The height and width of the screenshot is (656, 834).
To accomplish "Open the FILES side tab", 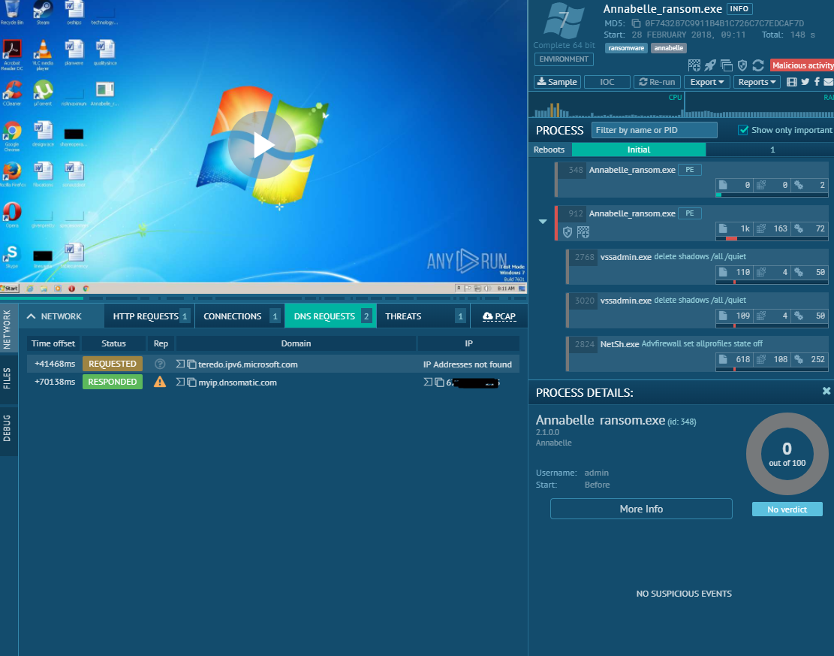I will point(8,379).
